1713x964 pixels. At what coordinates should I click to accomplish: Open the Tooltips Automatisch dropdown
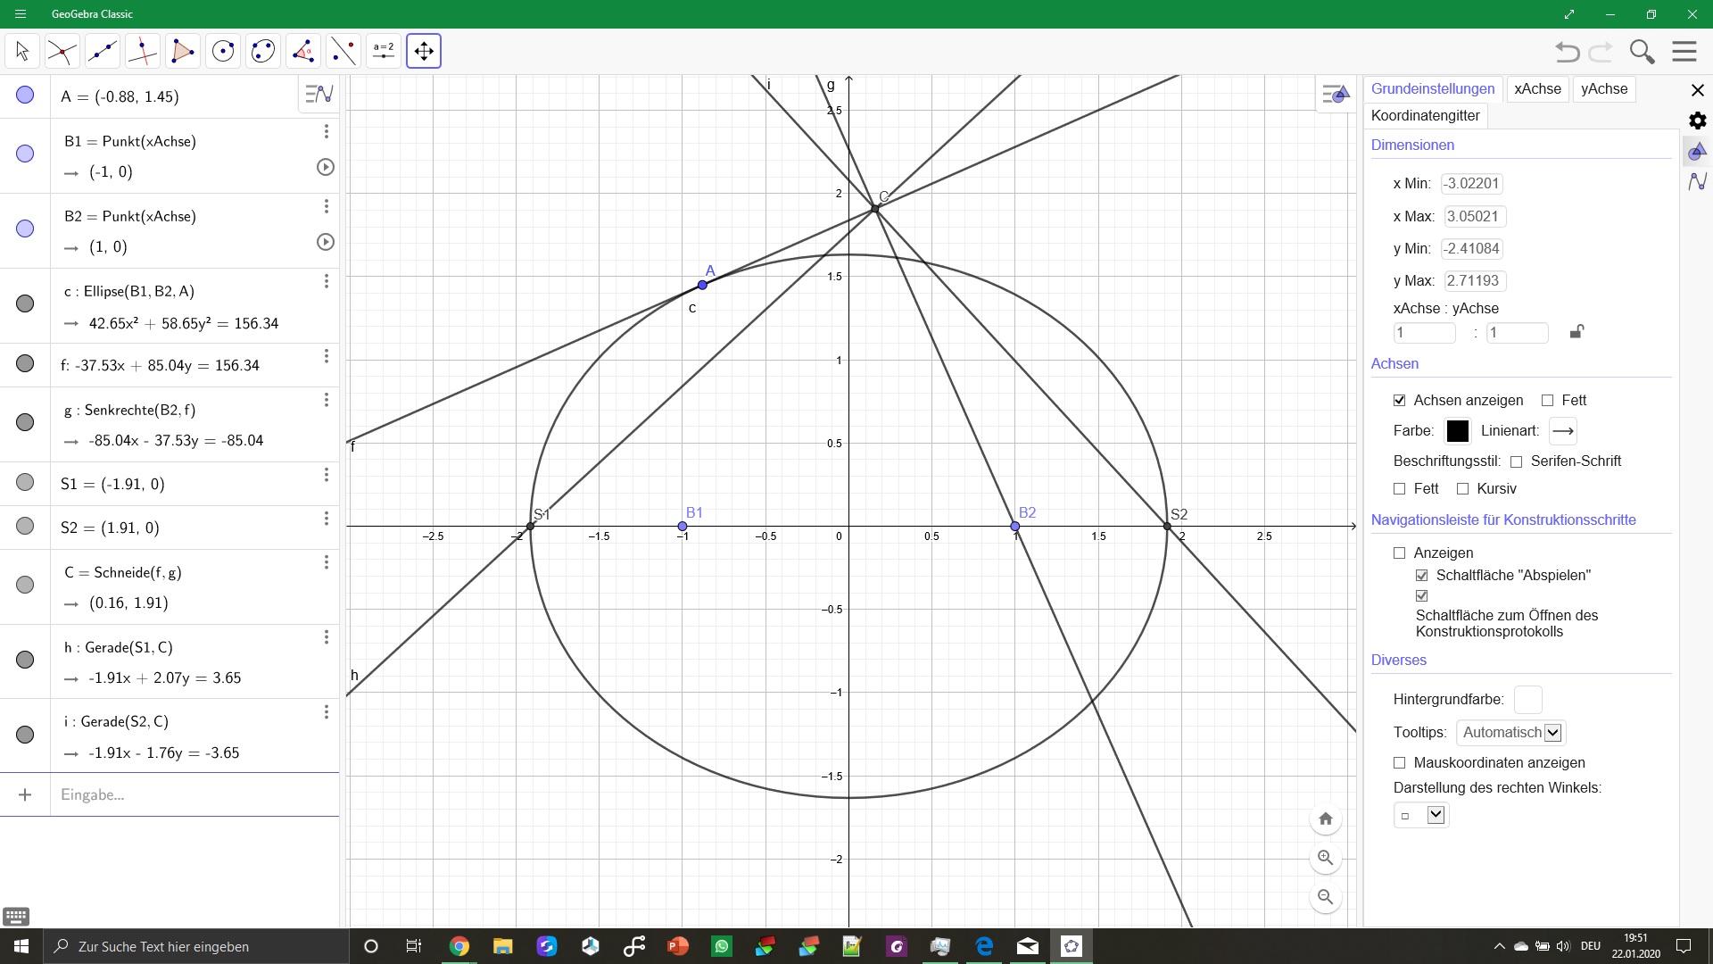coord(1510,733)
